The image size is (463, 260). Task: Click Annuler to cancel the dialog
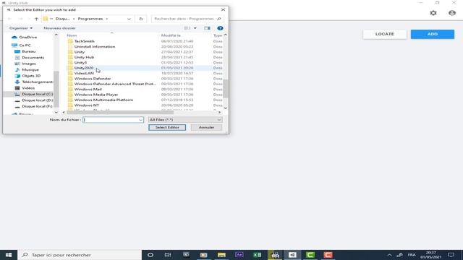(x=206, y=127)
